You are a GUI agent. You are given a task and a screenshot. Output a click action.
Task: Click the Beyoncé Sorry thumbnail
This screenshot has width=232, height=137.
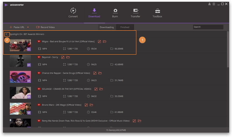point(20,61)
